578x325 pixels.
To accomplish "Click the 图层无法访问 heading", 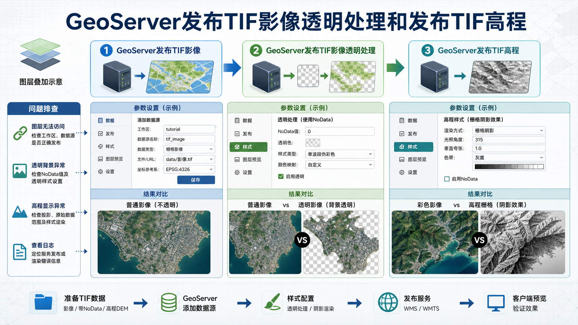I will (48, 126).
